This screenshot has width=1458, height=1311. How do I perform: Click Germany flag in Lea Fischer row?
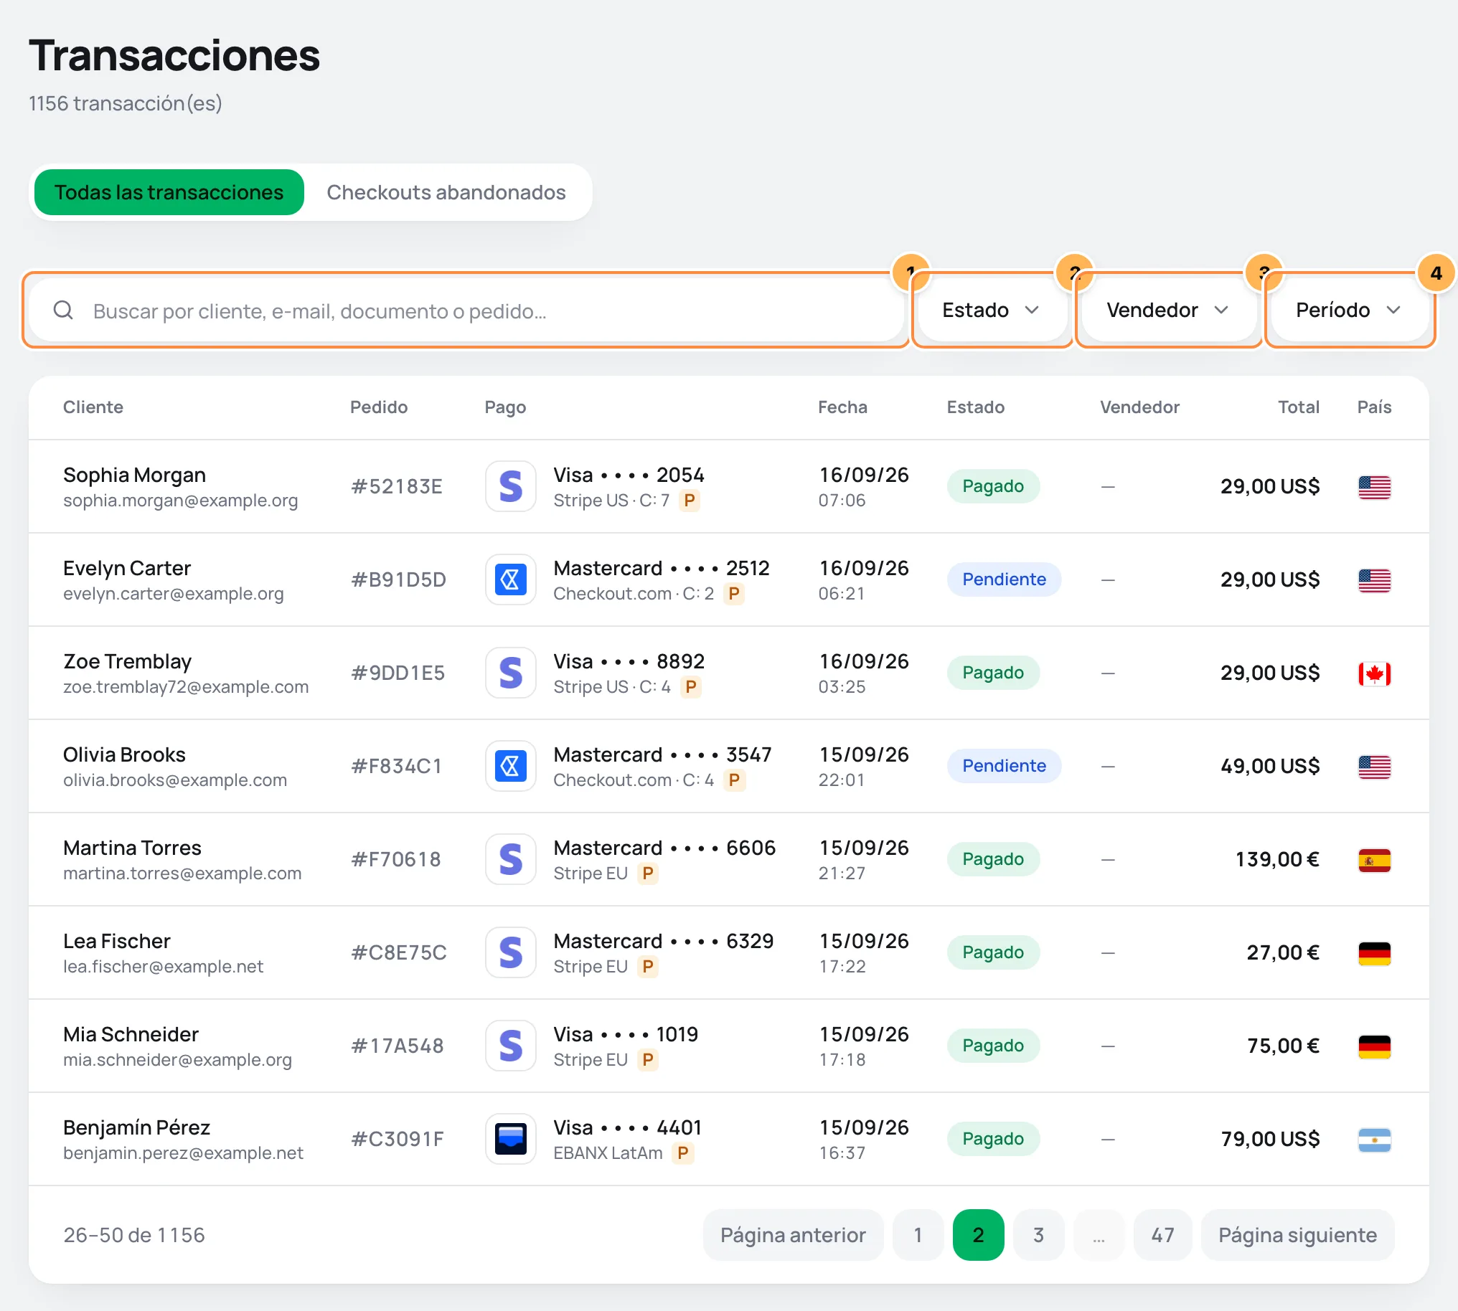1373,953
